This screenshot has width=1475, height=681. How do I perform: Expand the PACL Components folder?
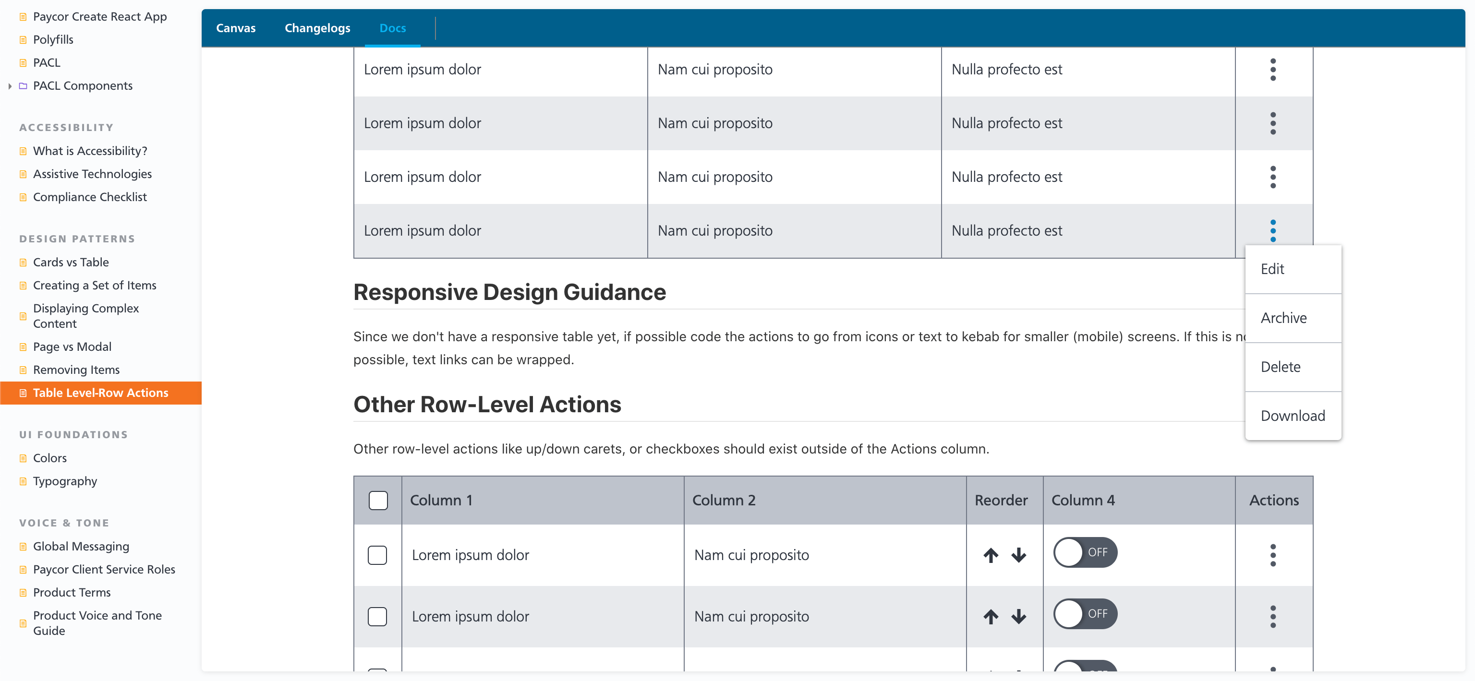[x=10, y=86]
